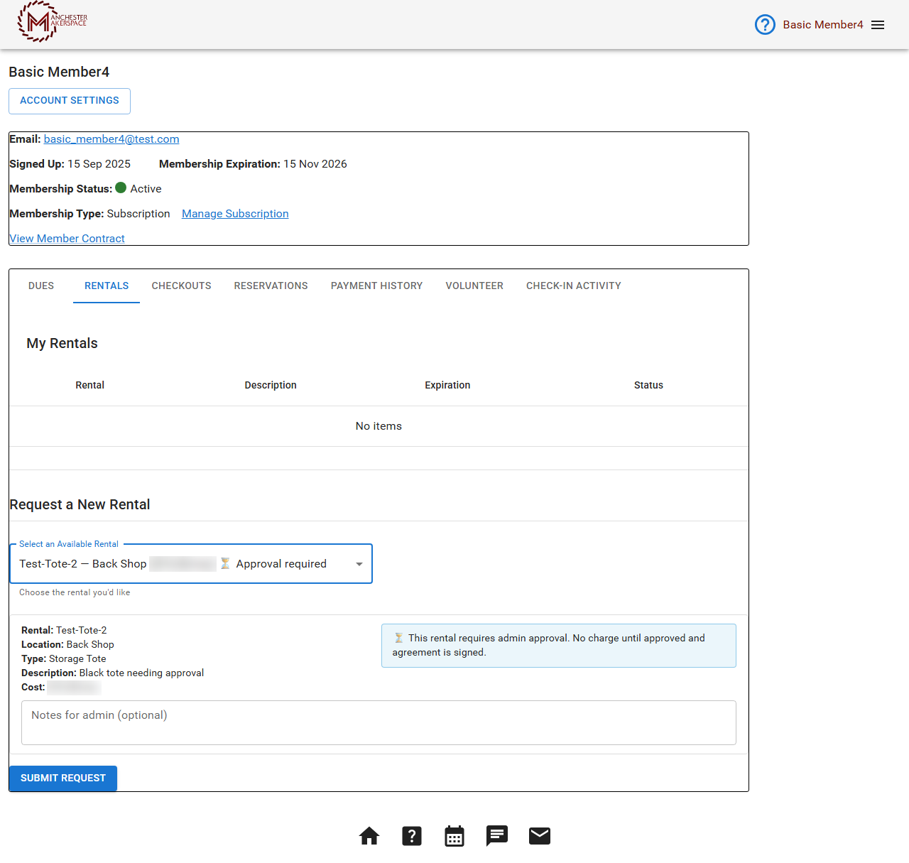Select the Rentals tab
This screenshot has height=863, width=909.
[x=107, y=286]
